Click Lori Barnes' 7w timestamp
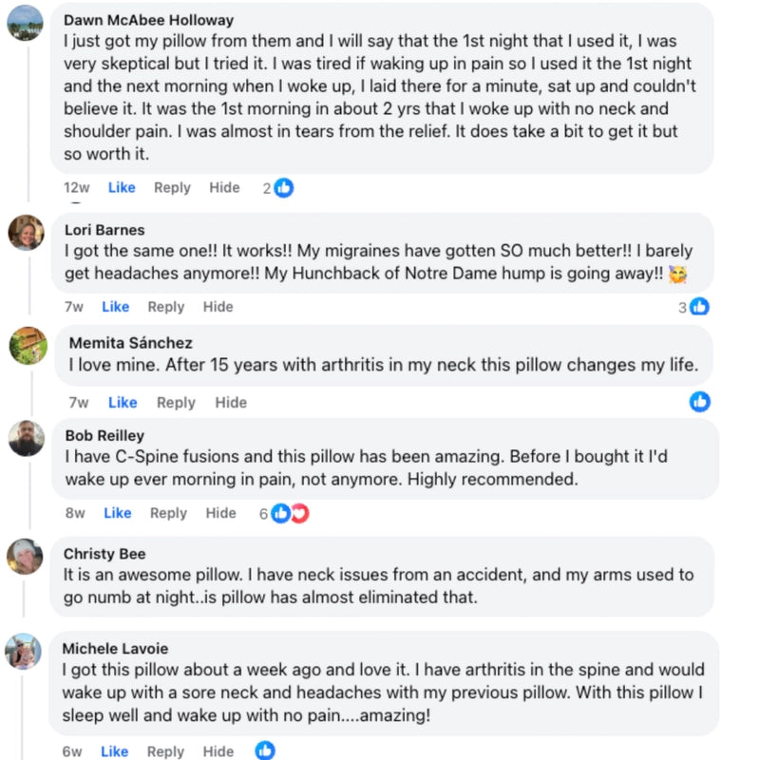This screenshot has height=760, width=760. (x=73, y=307)
